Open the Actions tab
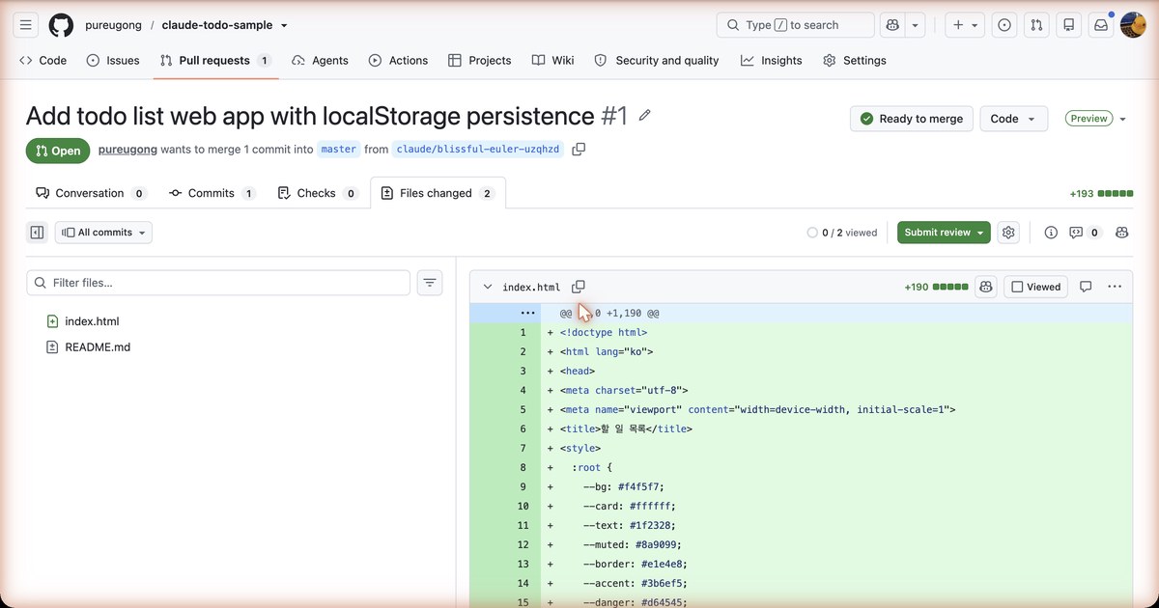 398,60
